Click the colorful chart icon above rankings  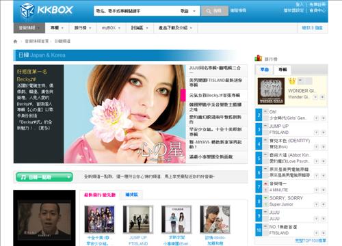click(258, 58)
